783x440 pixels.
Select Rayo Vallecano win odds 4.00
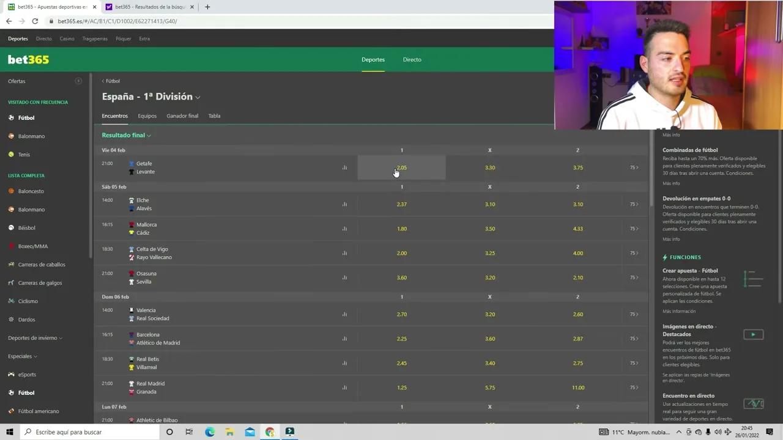577,253
